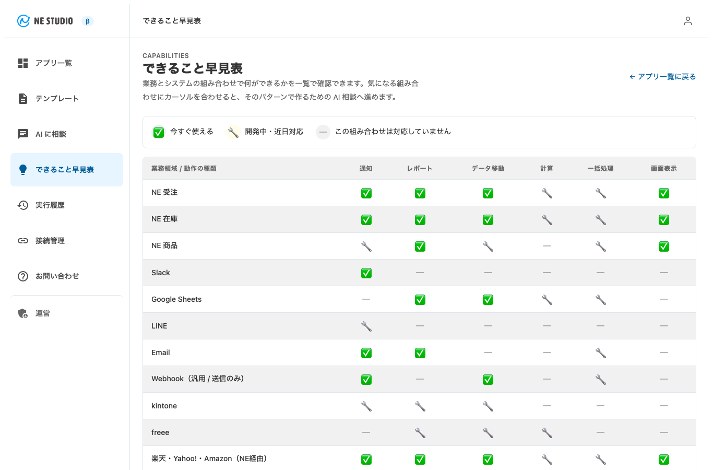Select できること早見表 in the sidebar

click(x=67, y=170)
